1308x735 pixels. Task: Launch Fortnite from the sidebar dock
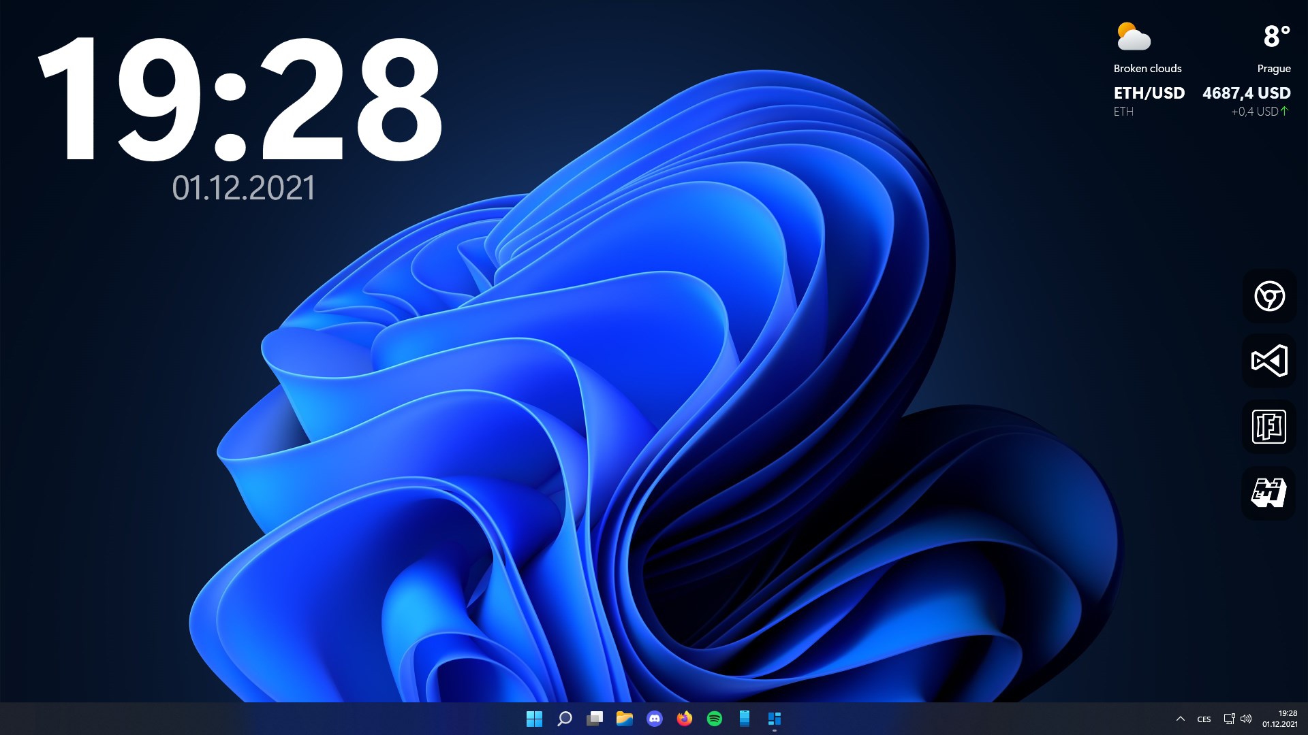tap(1268, 427)
